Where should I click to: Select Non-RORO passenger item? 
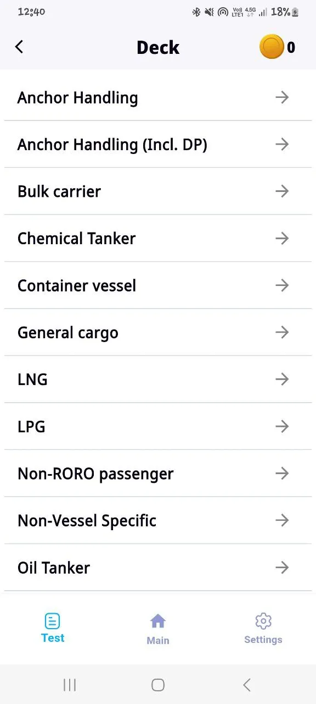click(x=158, y=474)
